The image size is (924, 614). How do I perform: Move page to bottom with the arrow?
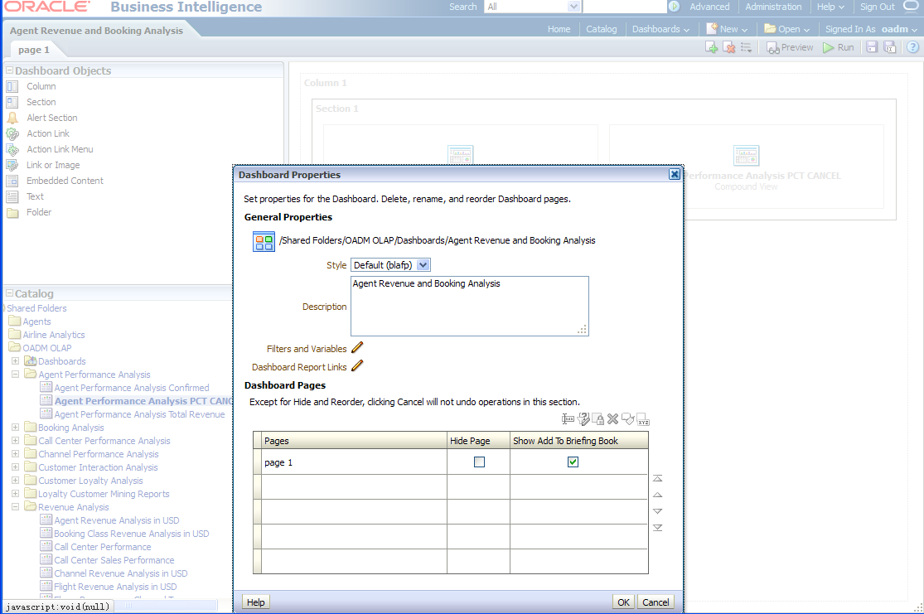(x=657, y=528)
